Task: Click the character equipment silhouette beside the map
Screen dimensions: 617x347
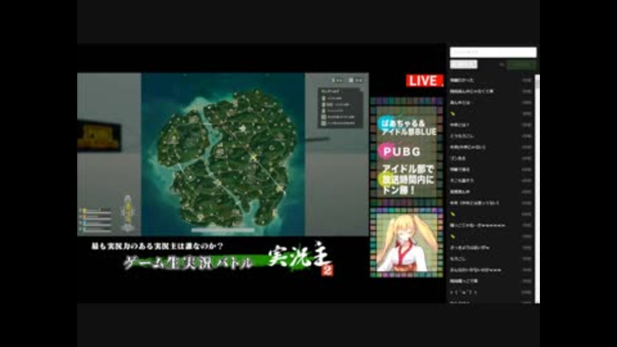Action: coord(127,213)
